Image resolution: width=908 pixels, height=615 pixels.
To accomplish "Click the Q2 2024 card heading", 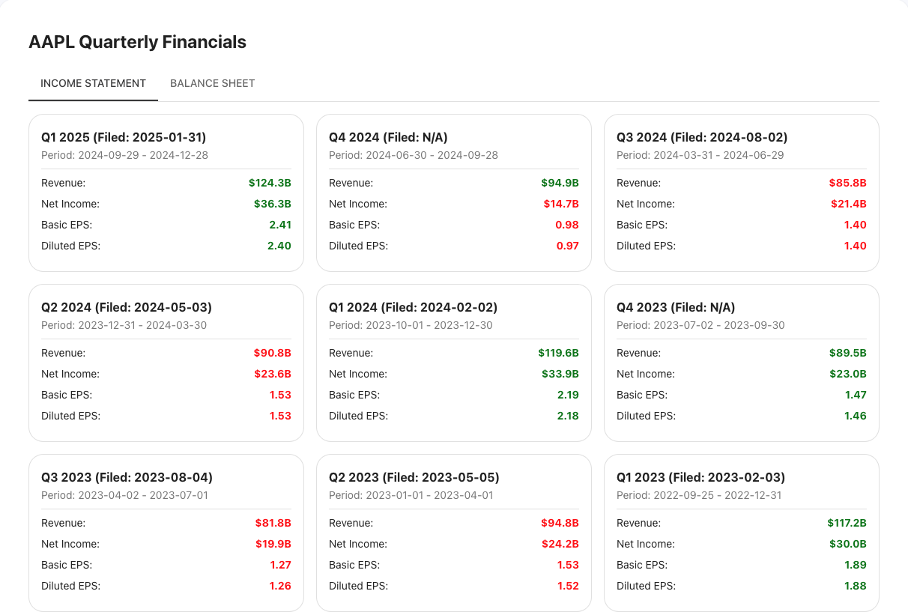I will point(125,307).
